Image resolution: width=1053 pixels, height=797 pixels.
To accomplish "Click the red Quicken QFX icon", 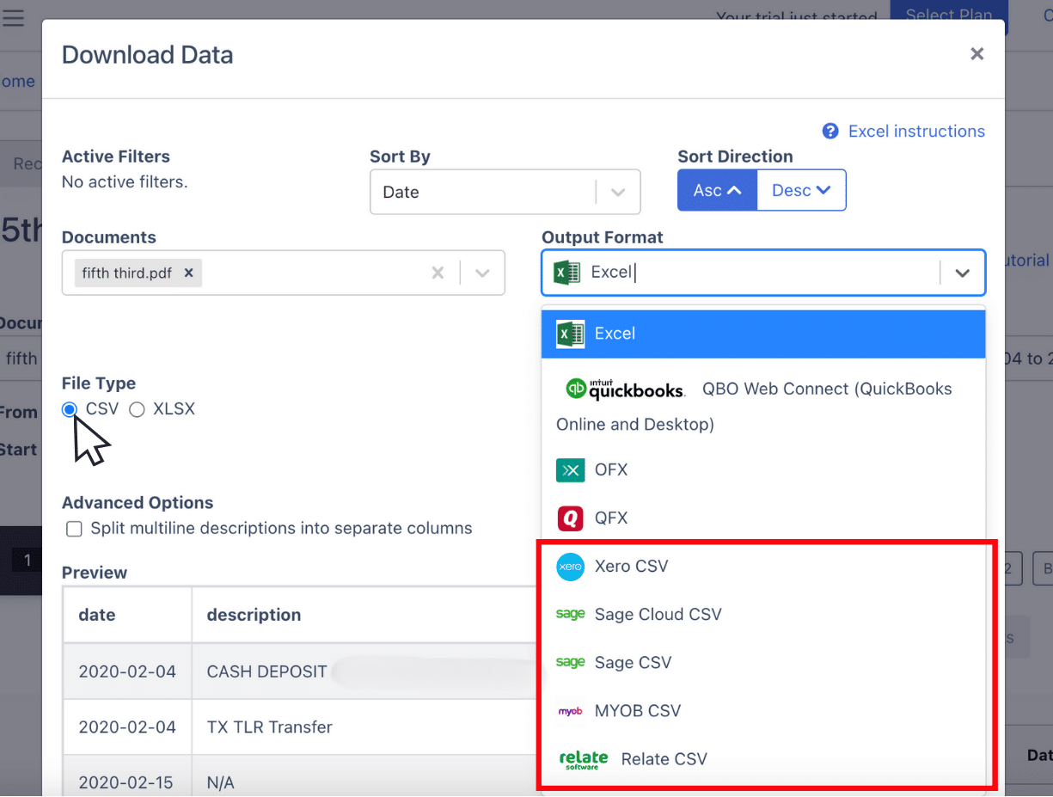I will (x=570, y=518).
